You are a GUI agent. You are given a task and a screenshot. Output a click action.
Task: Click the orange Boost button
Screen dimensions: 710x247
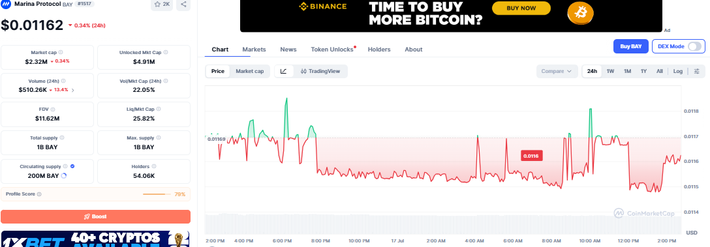pos(95,216)
